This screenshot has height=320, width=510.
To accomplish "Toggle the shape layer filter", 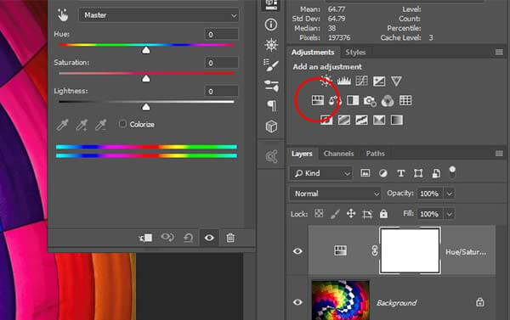I will tap(418, 173).
